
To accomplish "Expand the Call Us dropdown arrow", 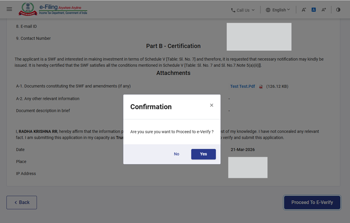I will (x=253, y=10).
